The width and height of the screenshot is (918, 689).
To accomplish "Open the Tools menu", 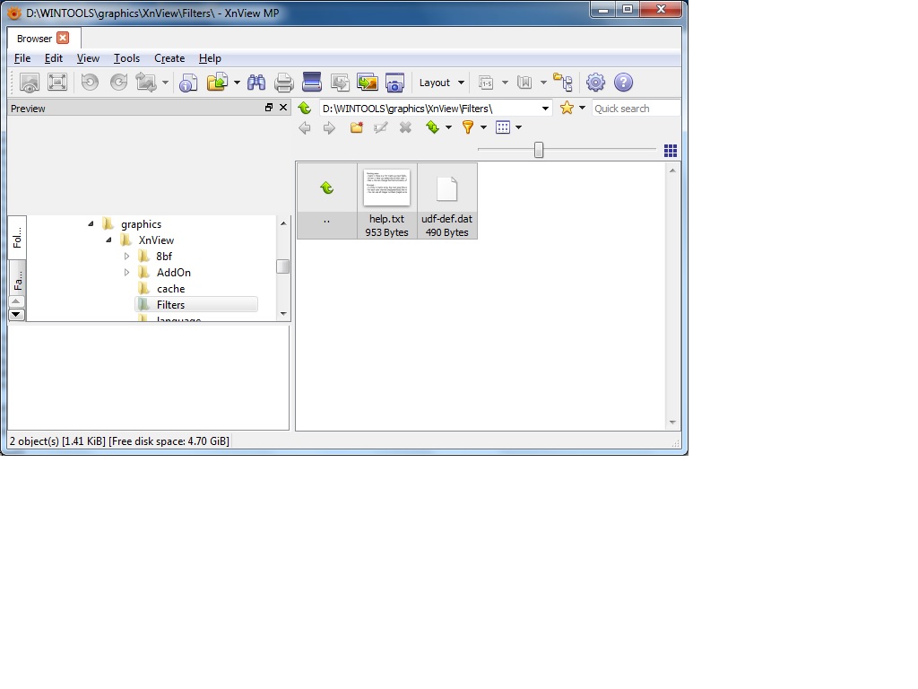I will 126,58.
